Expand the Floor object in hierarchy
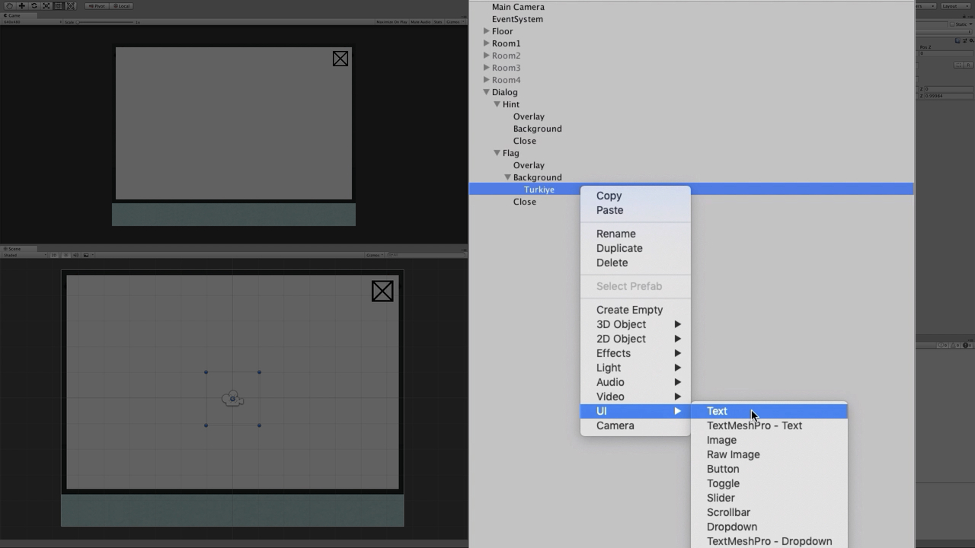Viewport: 975px width, 548px height. point(487,31)
